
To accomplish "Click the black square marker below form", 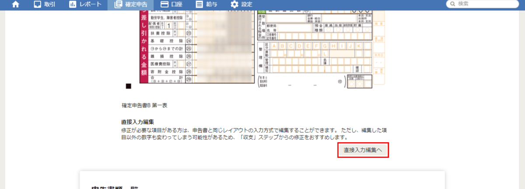I will (128, 86).
